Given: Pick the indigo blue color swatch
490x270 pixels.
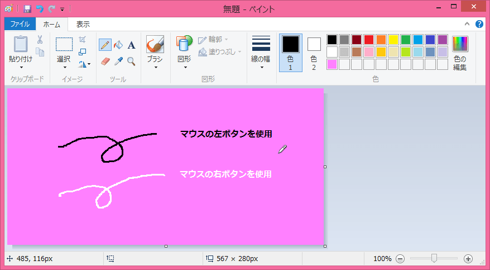Looking at the screenshot, I should (x=430, y=40).
